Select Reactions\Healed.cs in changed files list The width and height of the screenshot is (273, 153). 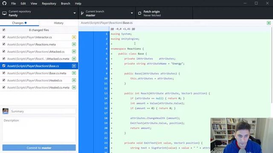[39, 80]
